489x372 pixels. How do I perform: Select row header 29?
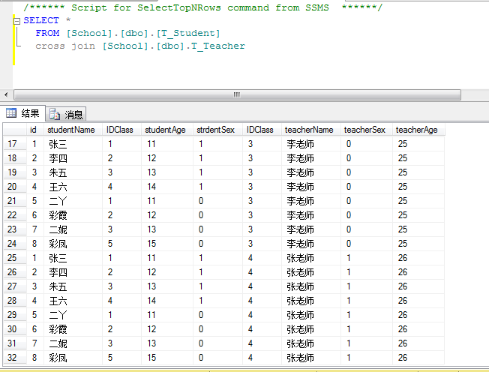tap(15, 315)
